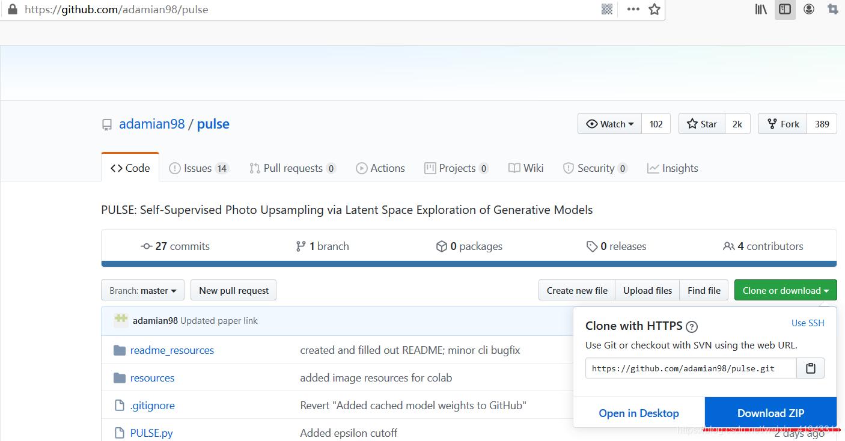Toggle the browser sidebar view
Screen dimensions: 845x441
coord(784,9)
